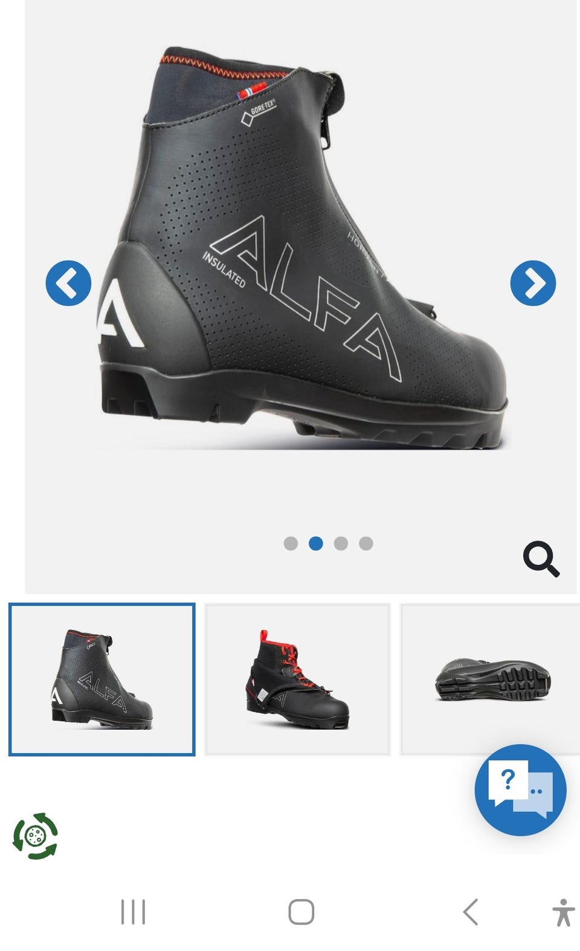Select the active blue carousel dot
Viewport: 580px width, 951px height.
[315, 544]
